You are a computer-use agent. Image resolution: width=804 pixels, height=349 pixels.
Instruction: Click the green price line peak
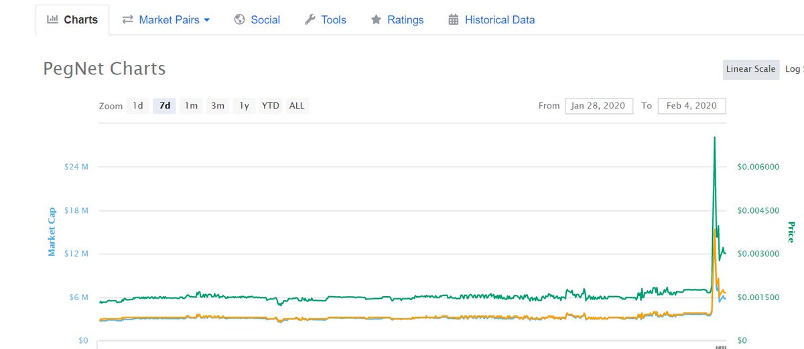715,138
